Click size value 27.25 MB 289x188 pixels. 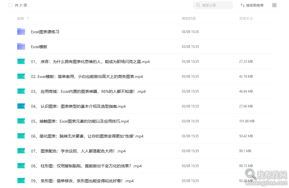click(246, 61)
